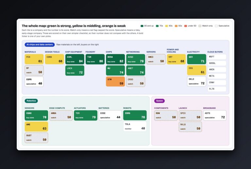Click the AMBA edge compute tile
Viewport: 251px width, 169px height.
(61, 115)
